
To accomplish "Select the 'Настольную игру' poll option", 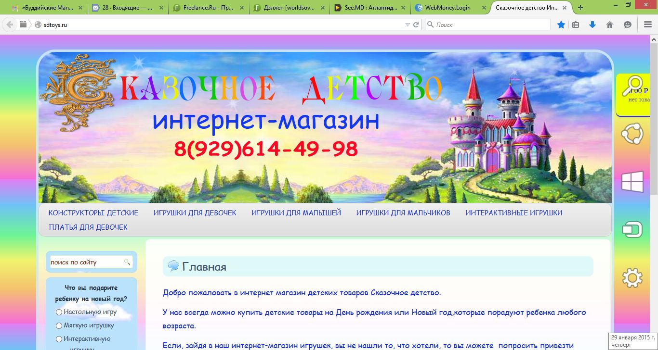I will (x=59, y=312).
